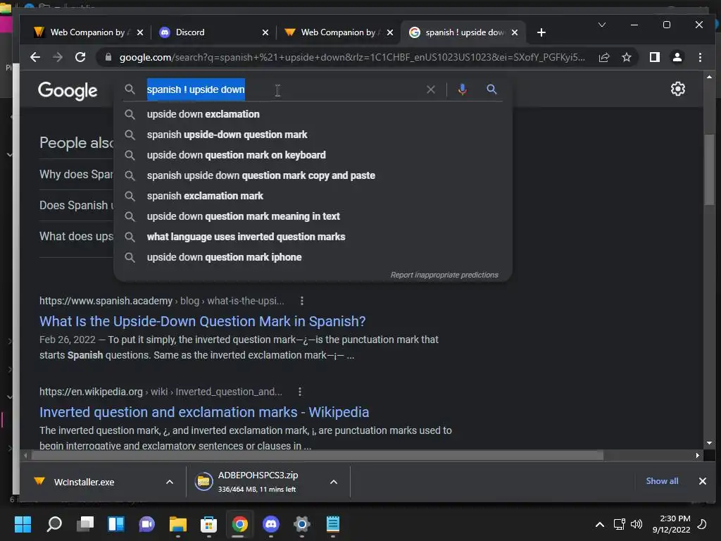Go back with the browser back arrow
This screenshot has width=721, height=541.
tap(35, 57)
